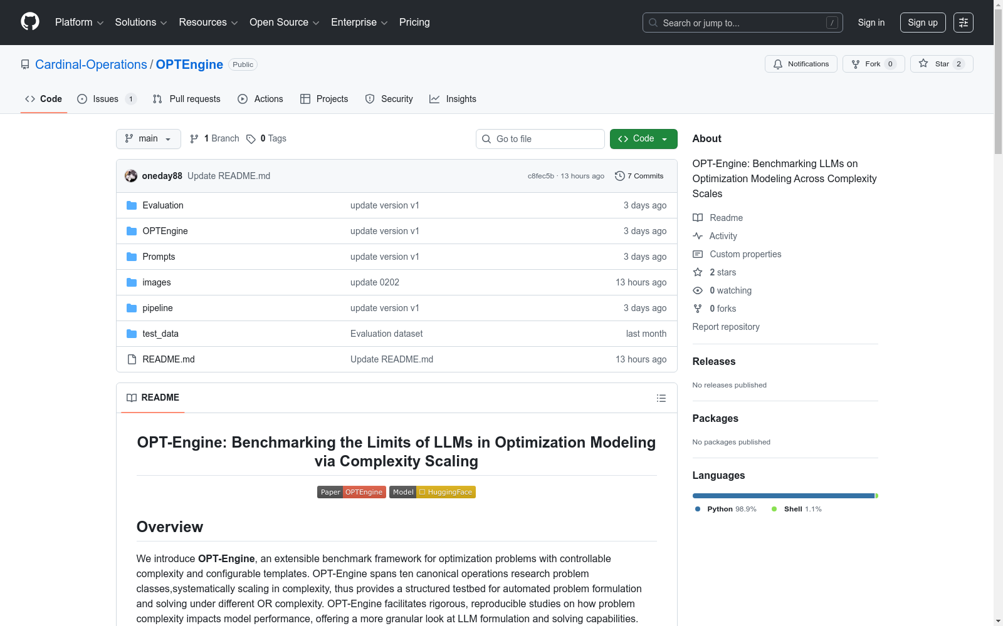Expand the Open Source menu
Viewport: 1003px width, 626px height.
pyautogui.click(x=285, y=23)
